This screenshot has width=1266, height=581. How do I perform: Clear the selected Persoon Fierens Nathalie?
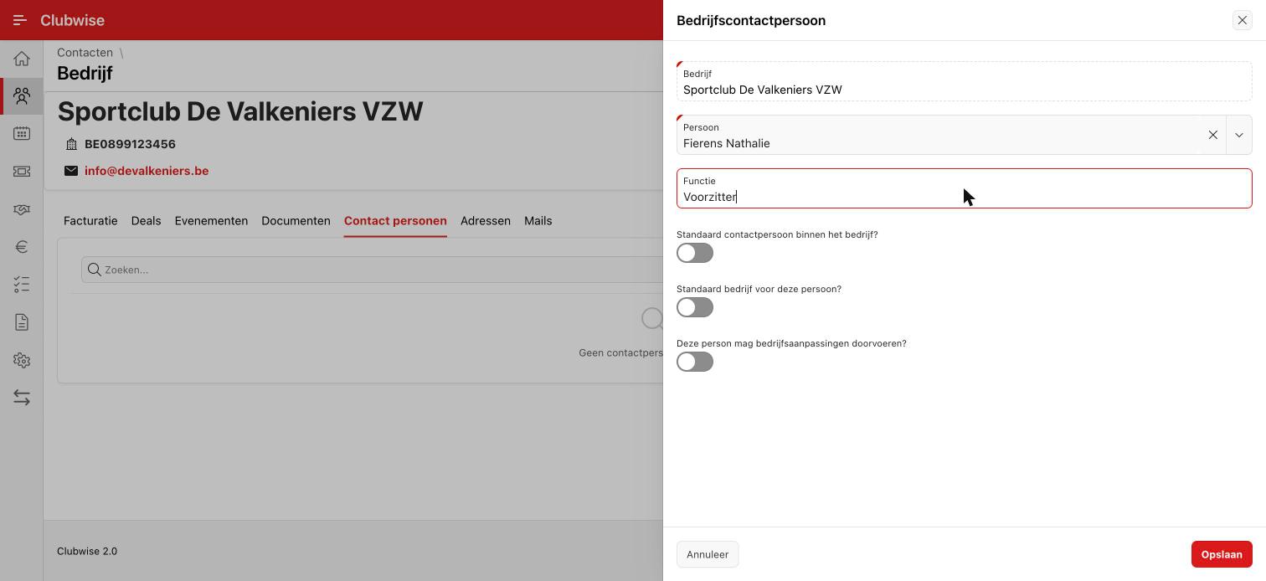(1212, 135)
